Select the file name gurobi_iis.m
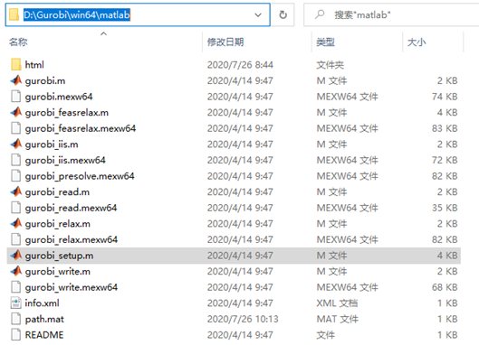This screenshot has height=345, width=479. point(52,144)
